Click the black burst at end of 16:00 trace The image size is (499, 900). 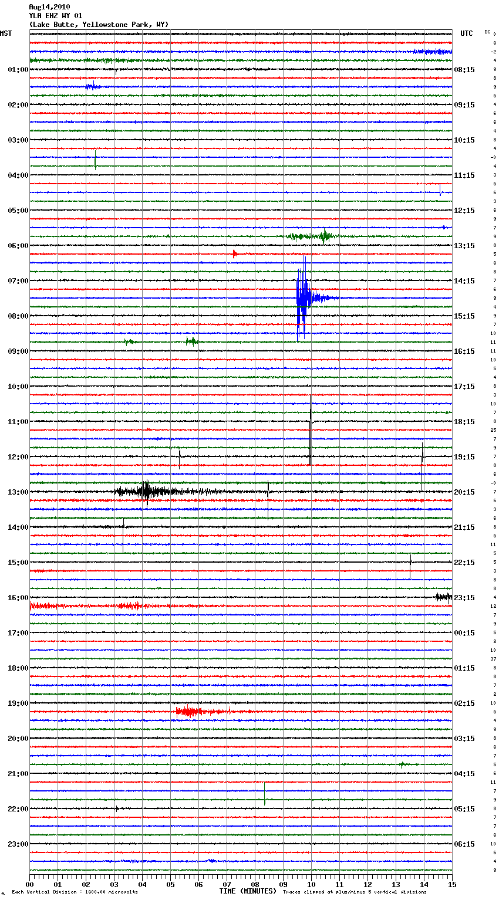pyautogui.click(x=443, y=597)
